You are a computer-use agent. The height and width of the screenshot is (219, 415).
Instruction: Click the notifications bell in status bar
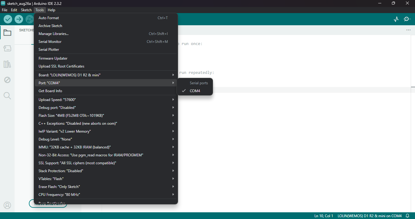click(x=408, y=216)
